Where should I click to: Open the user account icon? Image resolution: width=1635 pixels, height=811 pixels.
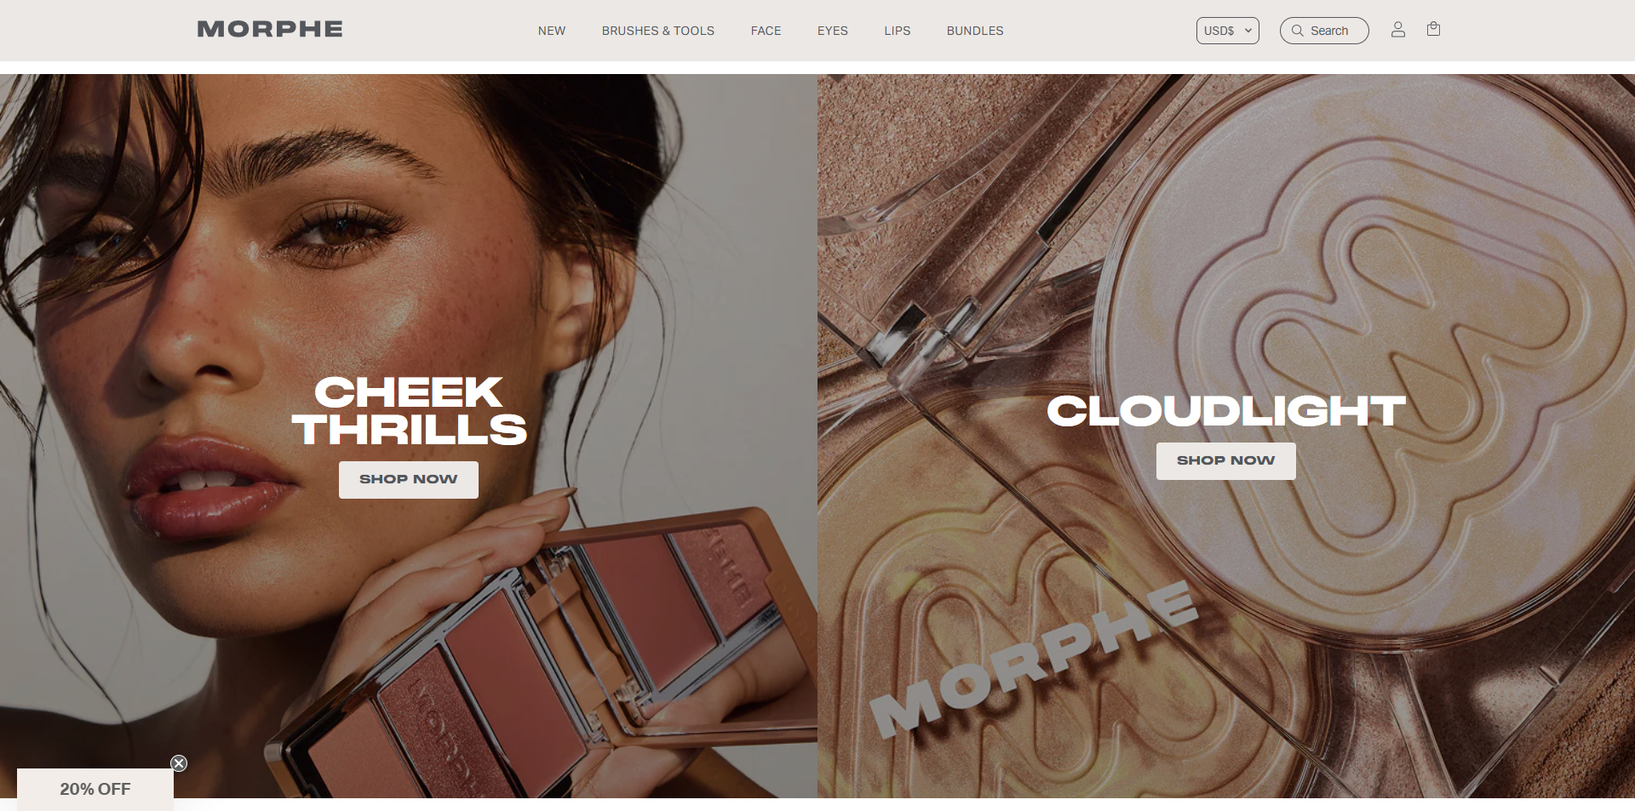pyautogui.click(x=1397, y=30)
